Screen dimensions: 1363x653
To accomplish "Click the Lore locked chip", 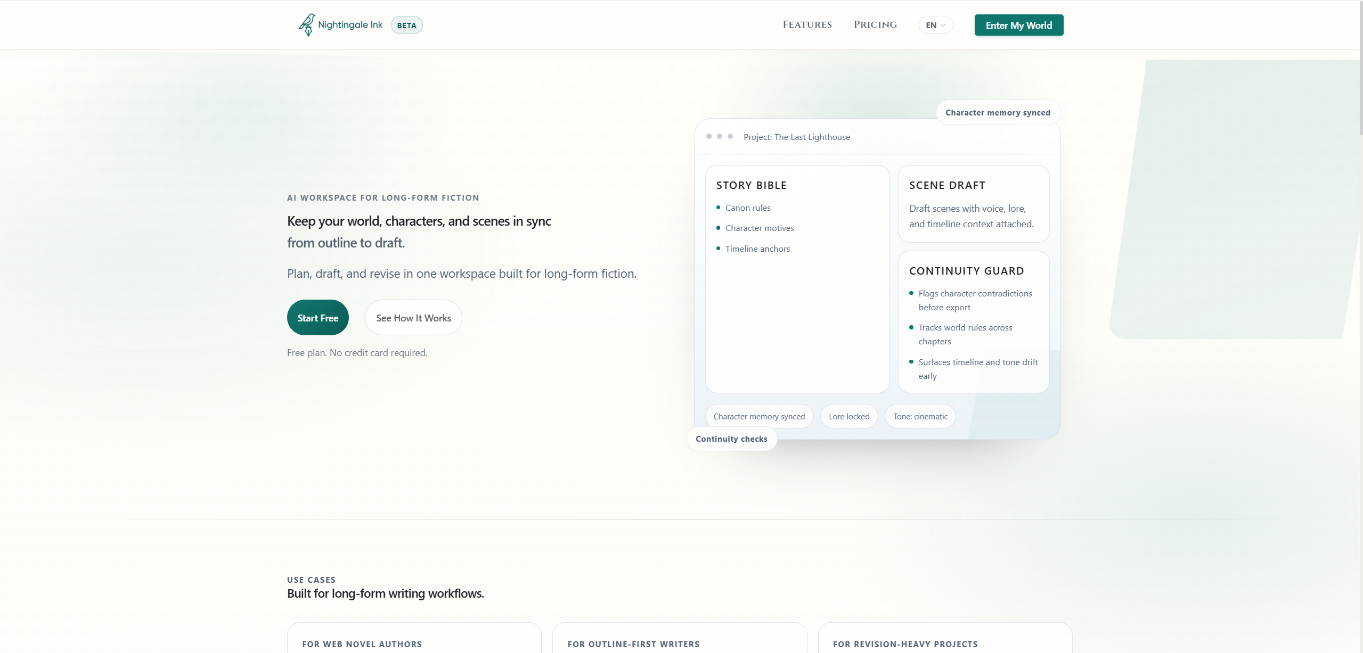I will (848, 416).
